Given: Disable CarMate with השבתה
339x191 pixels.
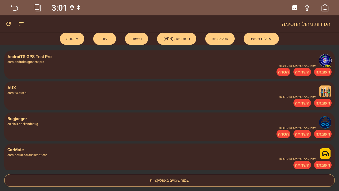Looking at the screenshot, I should pos(323,165).
